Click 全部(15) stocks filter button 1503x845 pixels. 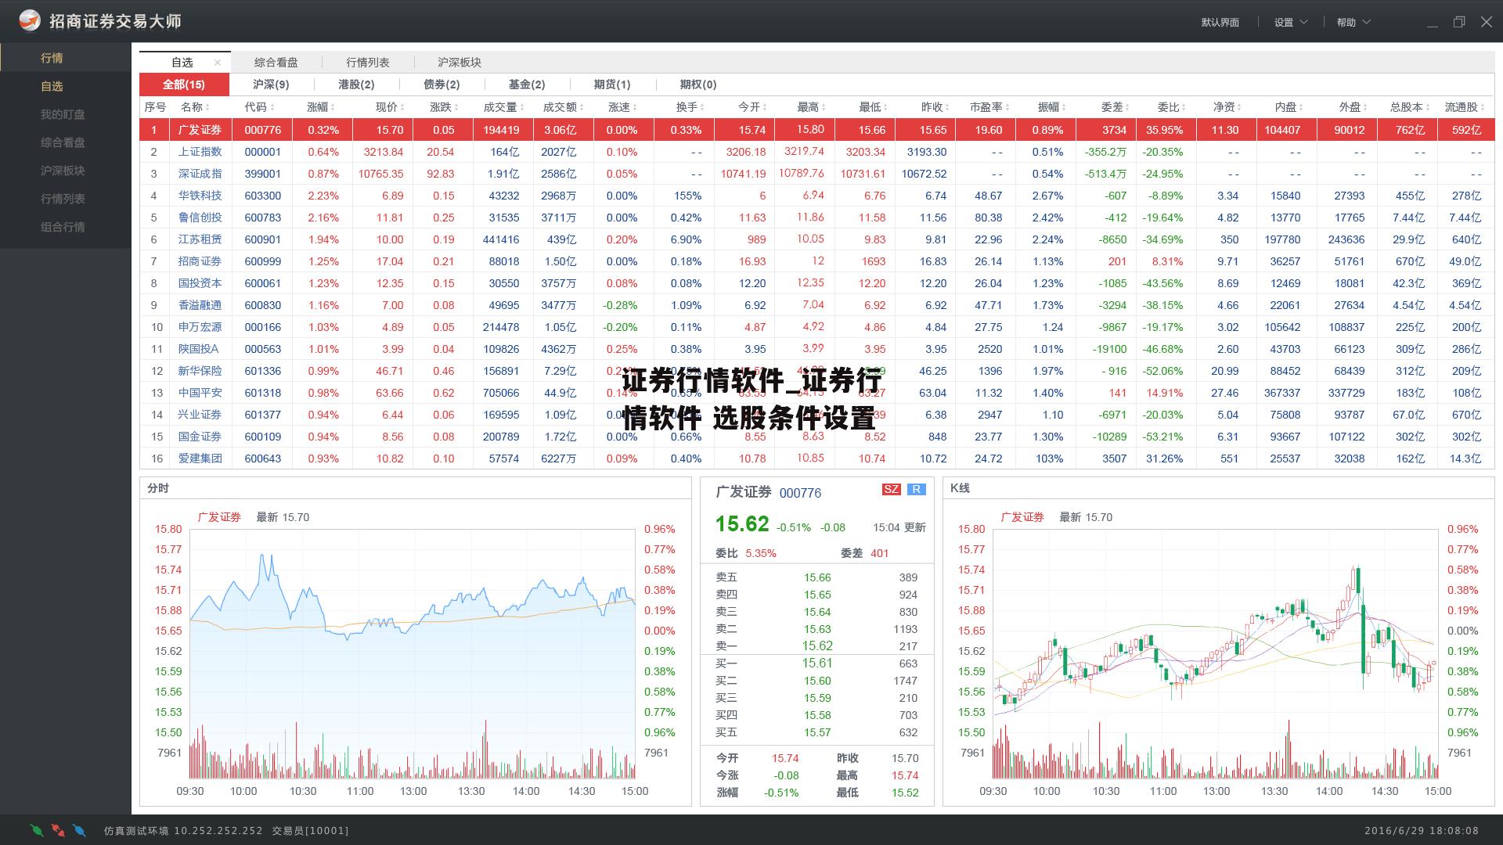[x=179, y=84]
